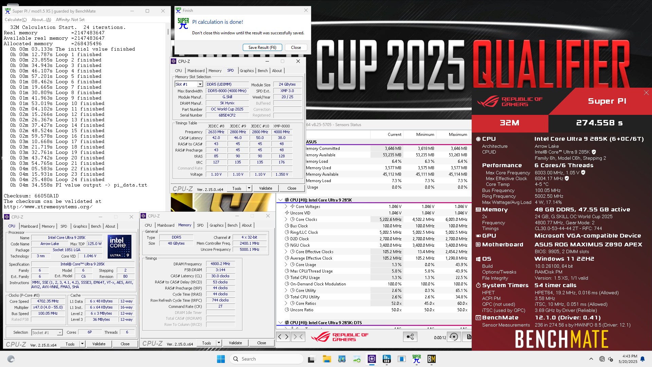Screen dimensions: 652x367
Task: Click Super PI icon on taskbar
Action: [417, 359]
